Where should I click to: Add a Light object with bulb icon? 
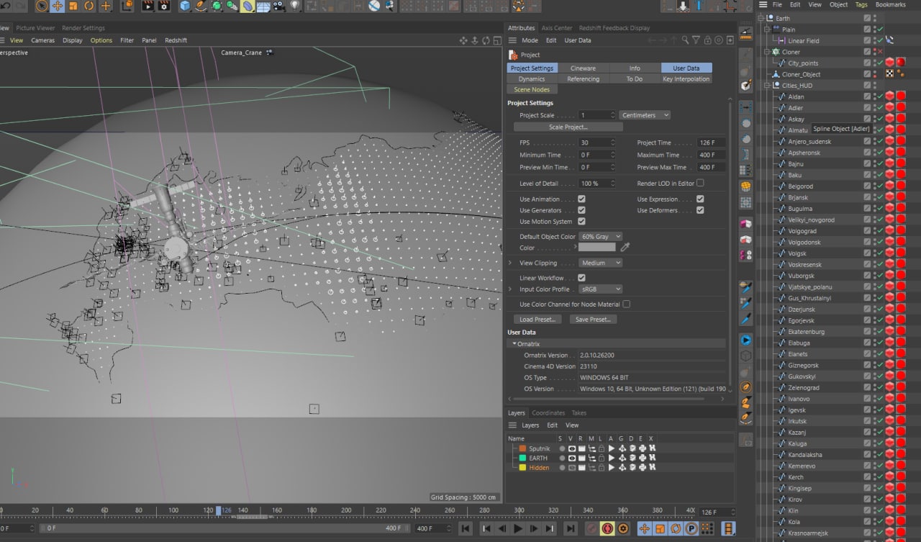(295, 6)
